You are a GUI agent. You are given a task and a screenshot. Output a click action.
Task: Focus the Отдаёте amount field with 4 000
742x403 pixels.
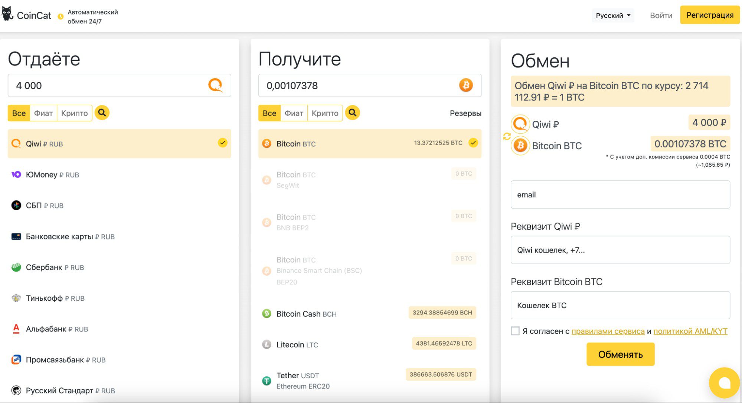(x=119, y=85)
